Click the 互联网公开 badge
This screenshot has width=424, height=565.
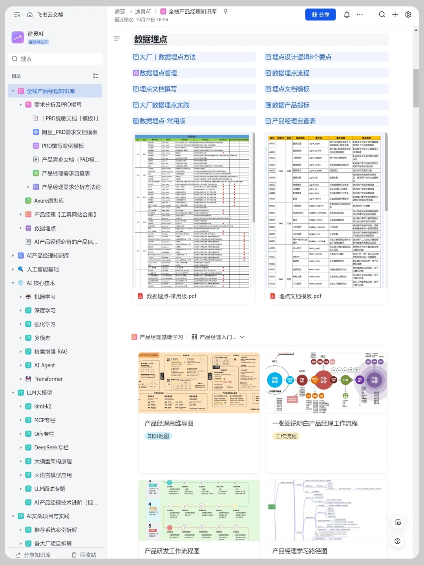point(38,42)
